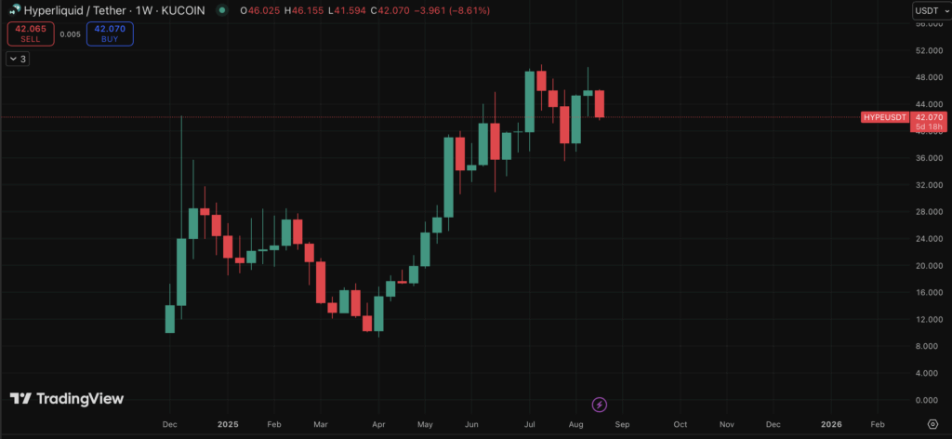
Task: Click the 36.000 price axis label
Action: click(929, 158)
